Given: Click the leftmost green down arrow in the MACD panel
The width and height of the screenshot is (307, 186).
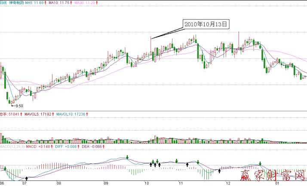Looking at the screenshot, I should (x=5, y=168).
